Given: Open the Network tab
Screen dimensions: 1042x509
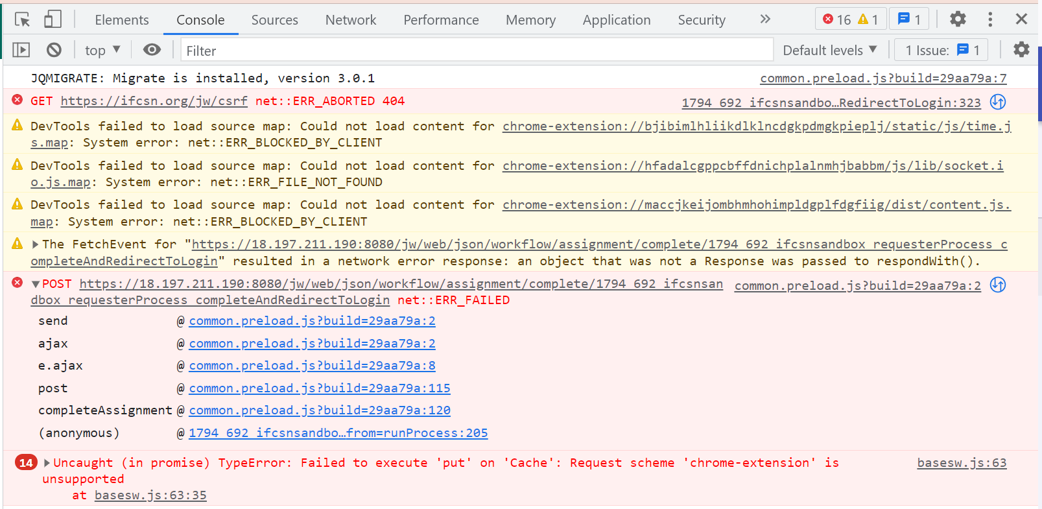Looking at the screenshot, I should coord(351,20).
